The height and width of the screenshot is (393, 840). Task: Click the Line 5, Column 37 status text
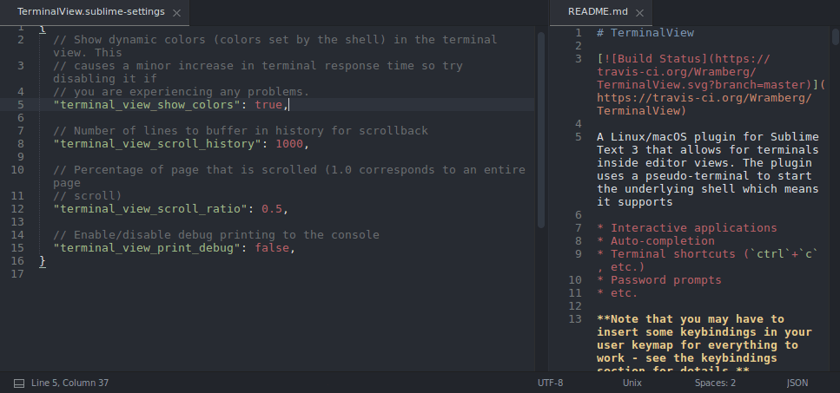coord(69,383)
